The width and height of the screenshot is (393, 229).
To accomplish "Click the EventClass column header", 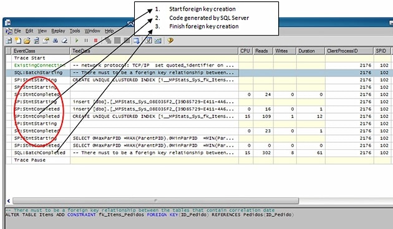I will (41, 51).
